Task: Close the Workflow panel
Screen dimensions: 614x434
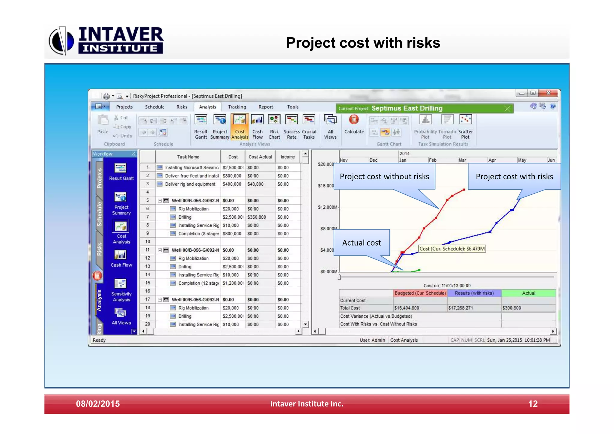Action: point(133,154)
